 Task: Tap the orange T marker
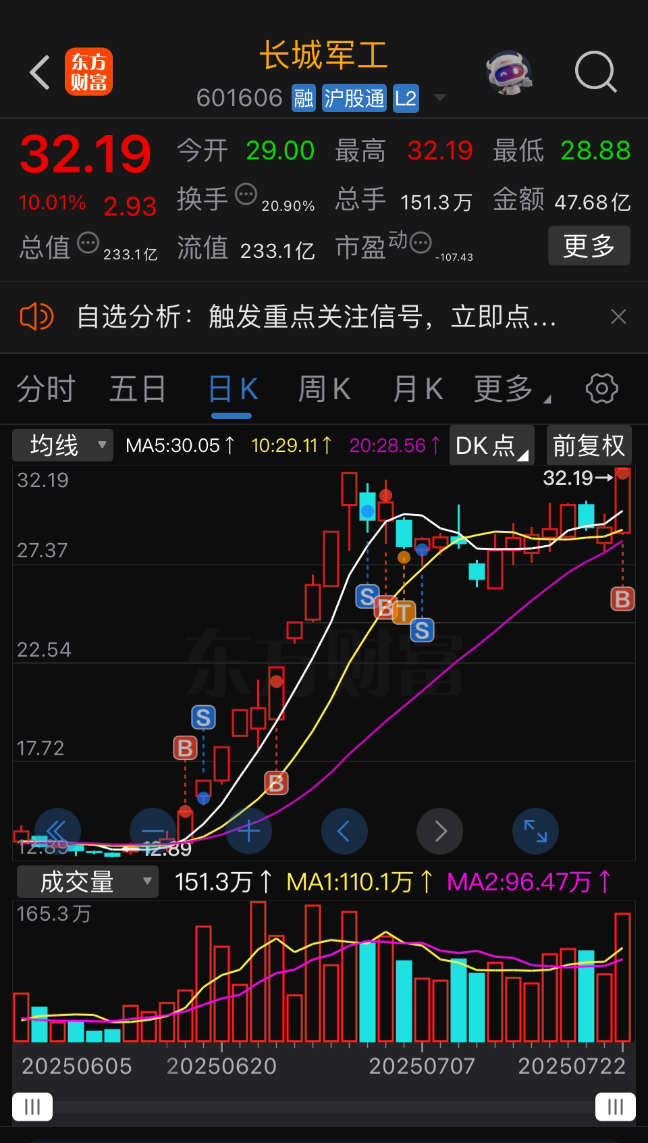click(403, 613)
